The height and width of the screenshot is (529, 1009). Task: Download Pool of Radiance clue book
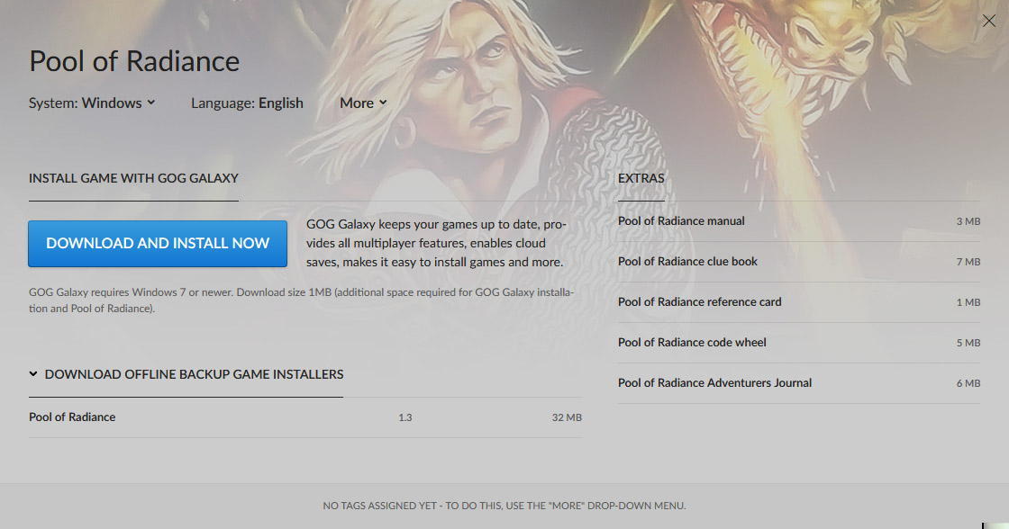pos(798,262)
